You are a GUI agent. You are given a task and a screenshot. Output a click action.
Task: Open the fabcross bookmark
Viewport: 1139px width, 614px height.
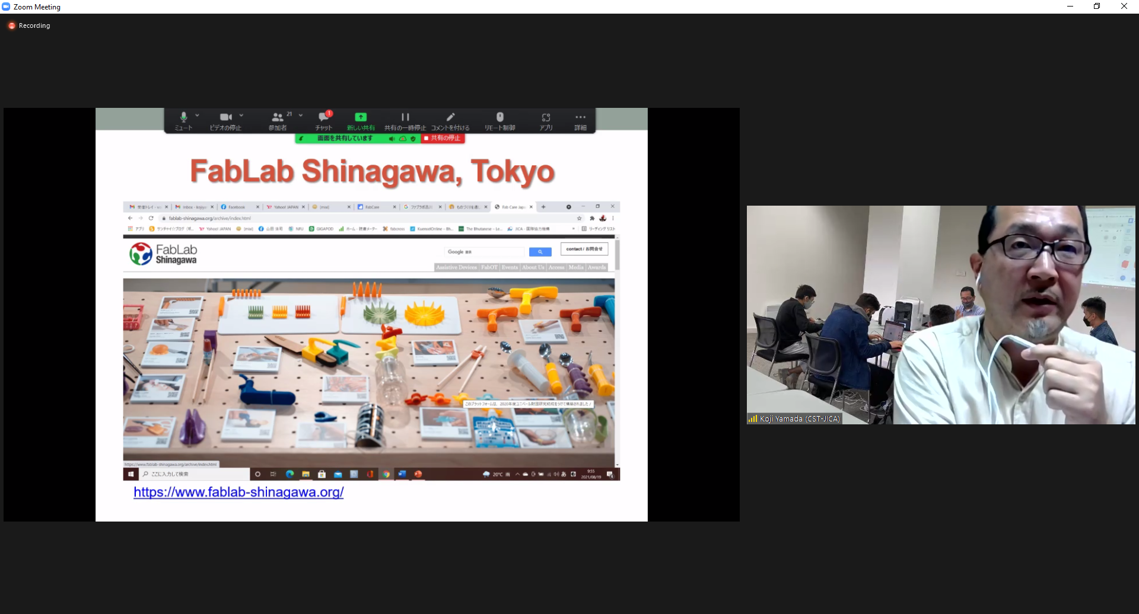[394, 229]
